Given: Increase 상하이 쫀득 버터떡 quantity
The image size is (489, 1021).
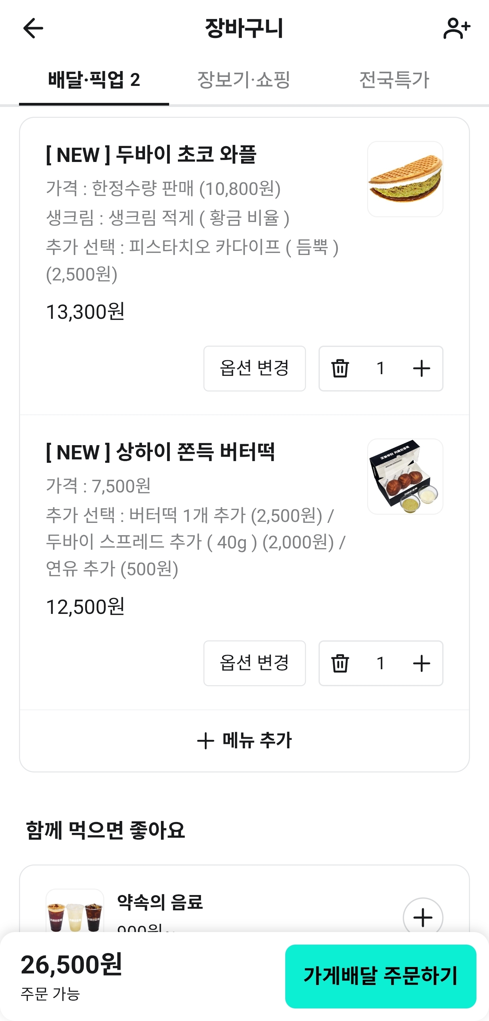Looking at the screenshot, I should click(421, 663).
